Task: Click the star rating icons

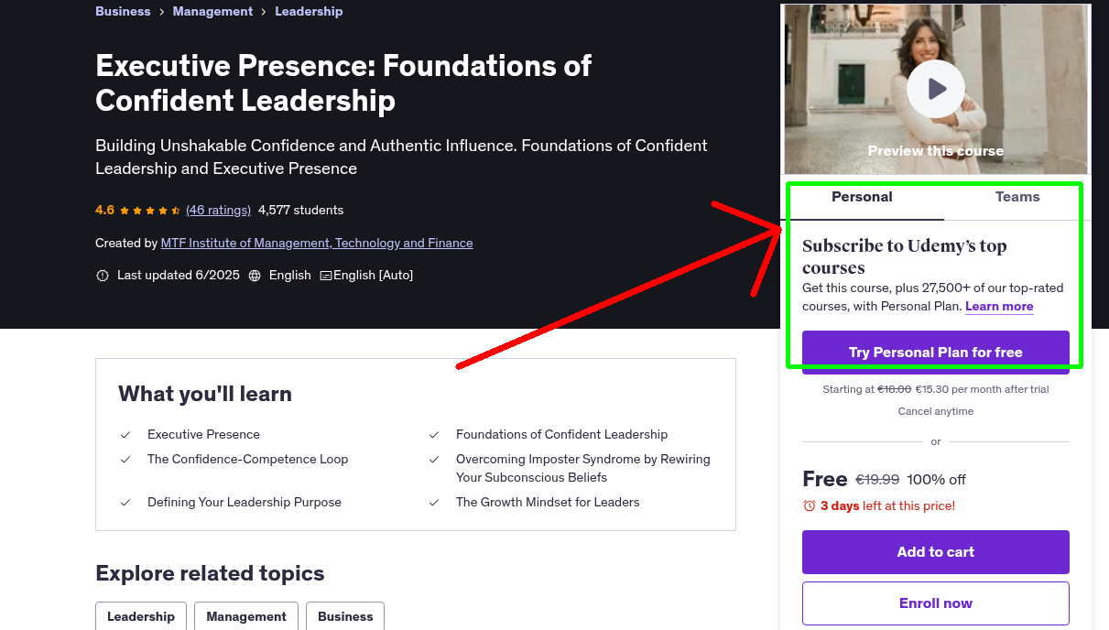Action: click(150, 211)
